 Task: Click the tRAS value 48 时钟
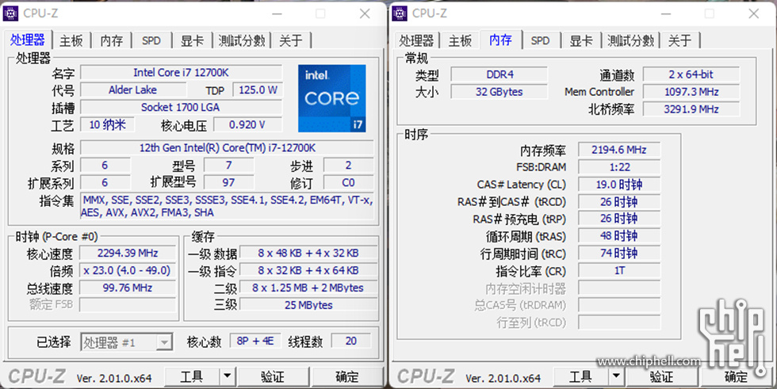pyautogui.click(x=619, y=236)
